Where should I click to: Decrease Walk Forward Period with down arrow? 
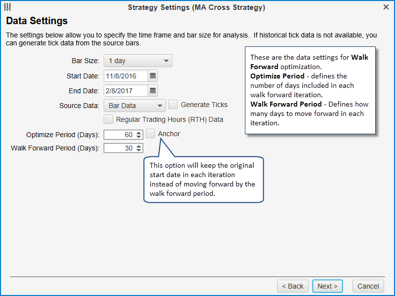139,151
